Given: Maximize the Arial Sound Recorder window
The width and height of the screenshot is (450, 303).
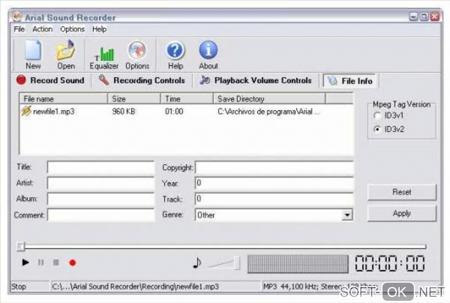Looking at the screenshot, I should click(x=424, y=17).
